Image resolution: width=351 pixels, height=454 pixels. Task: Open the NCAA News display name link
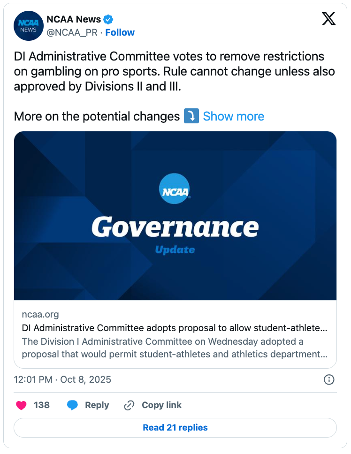coord(74,19)
